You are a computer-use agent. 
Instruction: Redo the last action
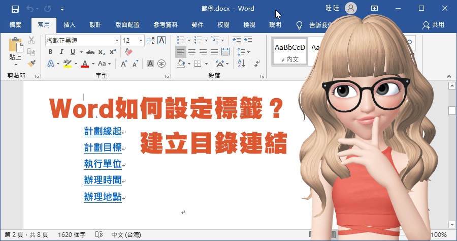[x=48, y=9]
